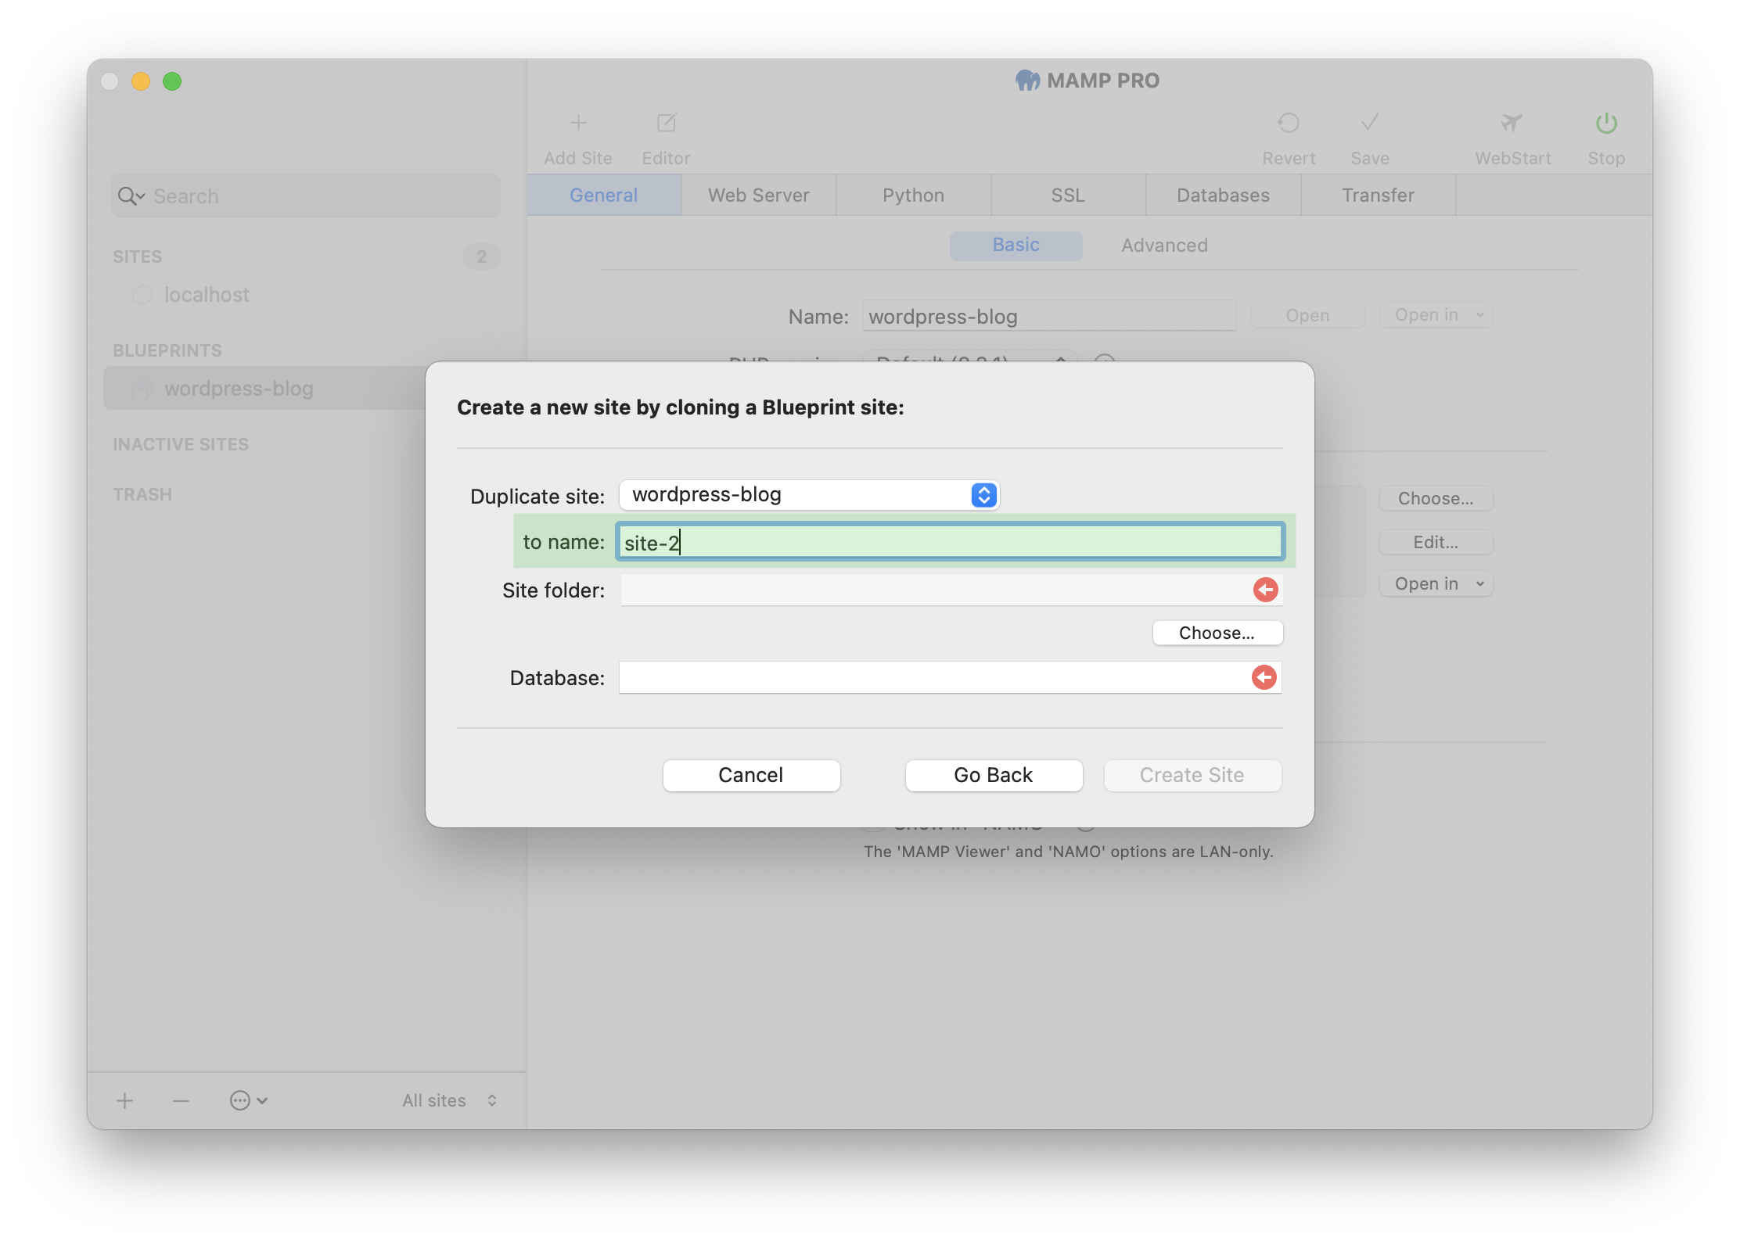Click the Save checkmark icon

pyautogui.click(x=1370, y=123)
